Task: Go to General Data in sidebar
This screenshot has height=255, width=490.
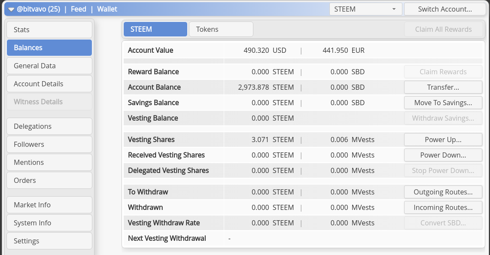Action: click(49, 66)
